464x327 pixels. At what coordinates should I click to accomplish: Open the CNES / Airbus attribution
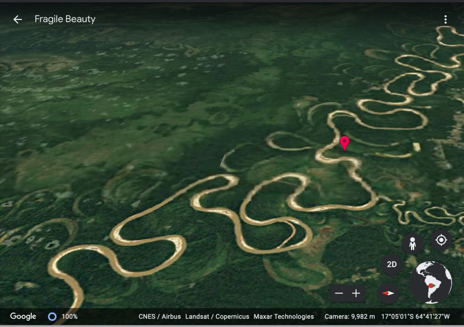coord(159,317)
